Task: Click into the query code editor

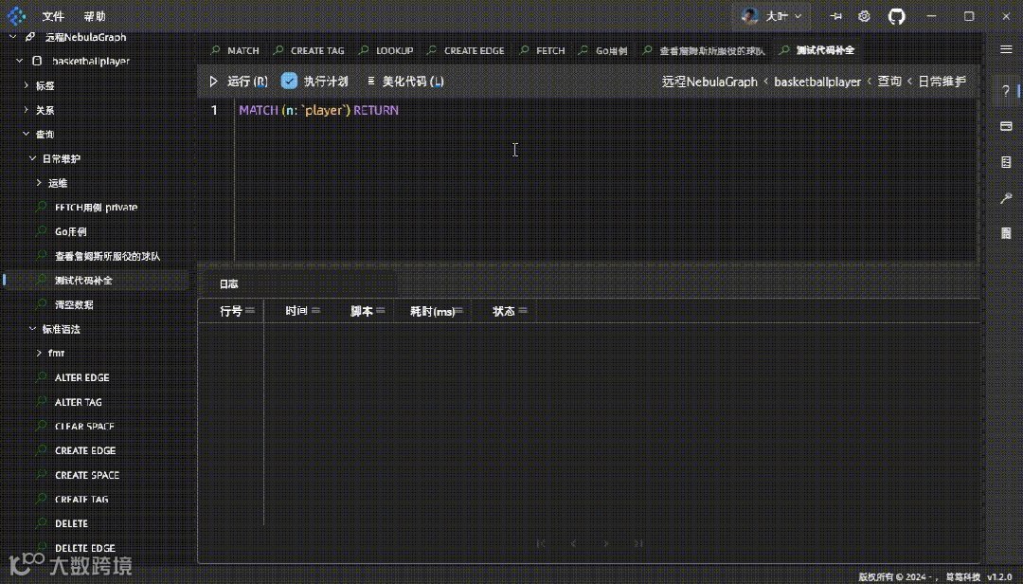Action: (x=607, y=179)
